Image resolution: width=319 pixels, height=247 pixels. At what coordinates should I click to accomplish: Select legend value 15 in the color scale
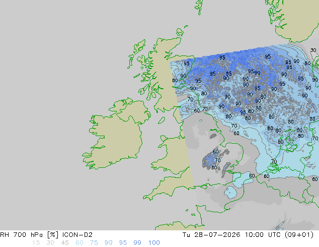click(x=36, y=243)
